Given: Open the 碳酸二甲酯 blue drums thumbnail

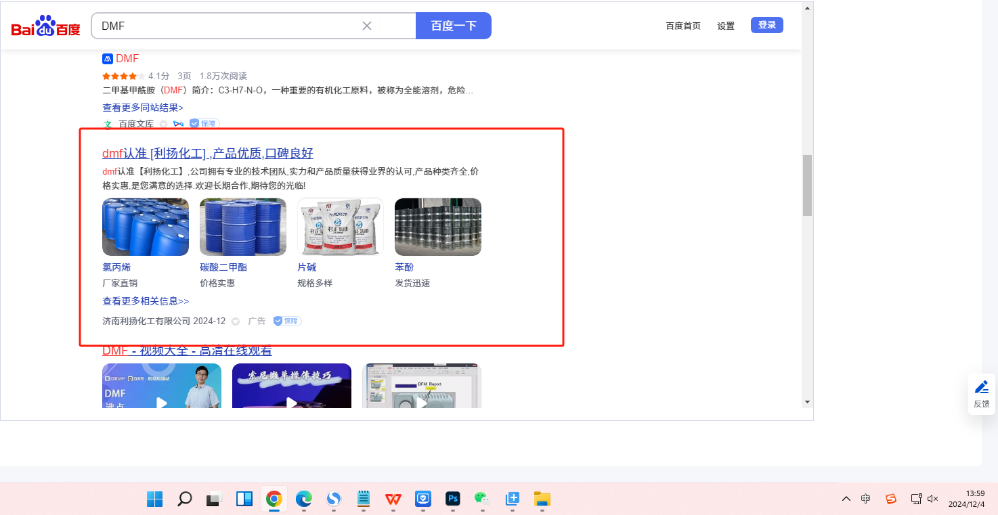Looking at the screenshot, I should click(x=243, y=227).
